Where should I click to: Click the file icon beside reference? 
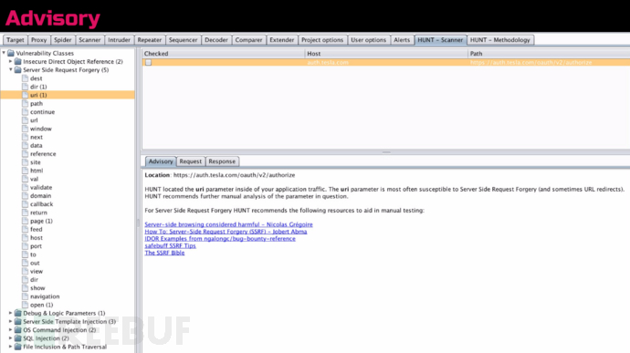click(x=25, y=154)
